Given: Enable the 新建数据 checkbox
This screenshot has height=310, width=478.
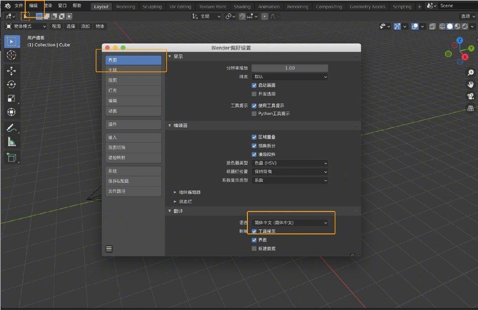Looking at the screenshot, I should coord(254,249).
